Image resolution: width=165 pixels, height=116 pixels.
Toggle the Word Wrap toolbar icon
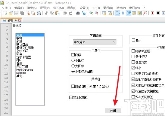pos(117,13)
